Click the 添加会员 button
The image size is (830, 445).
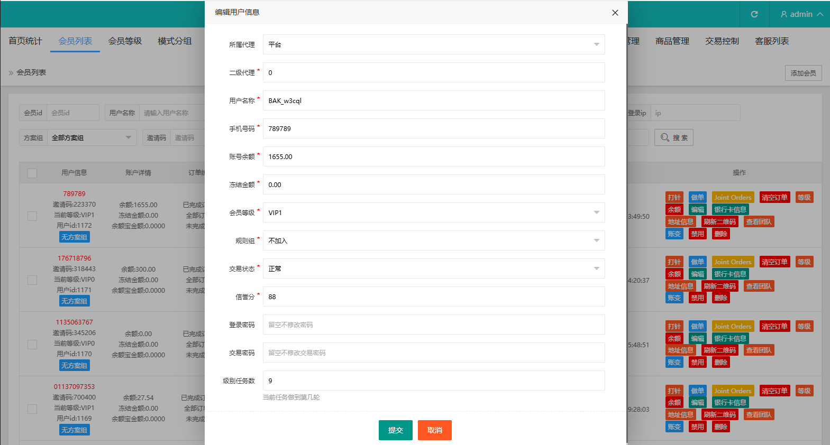coord(803,73)
